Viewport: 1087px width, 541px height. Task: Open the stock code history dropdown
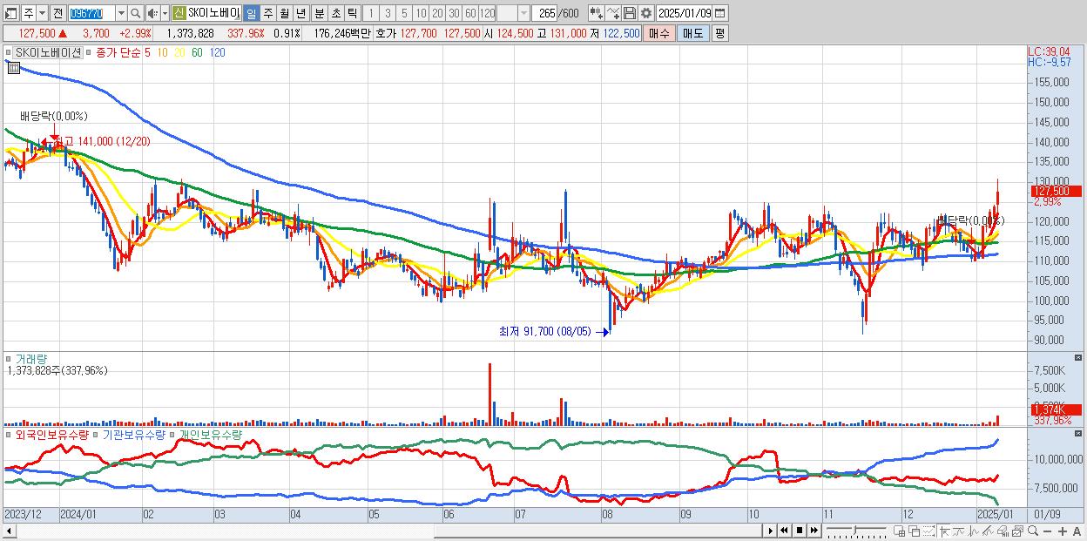[x=121, y=13]
